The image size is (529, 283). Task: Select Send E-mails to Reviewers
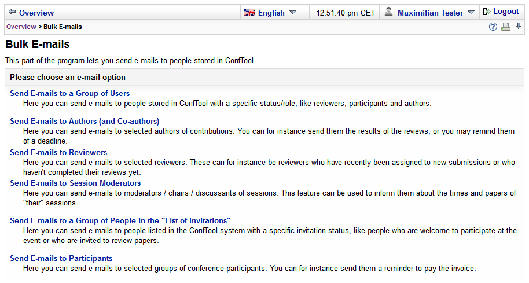[58, 152]
